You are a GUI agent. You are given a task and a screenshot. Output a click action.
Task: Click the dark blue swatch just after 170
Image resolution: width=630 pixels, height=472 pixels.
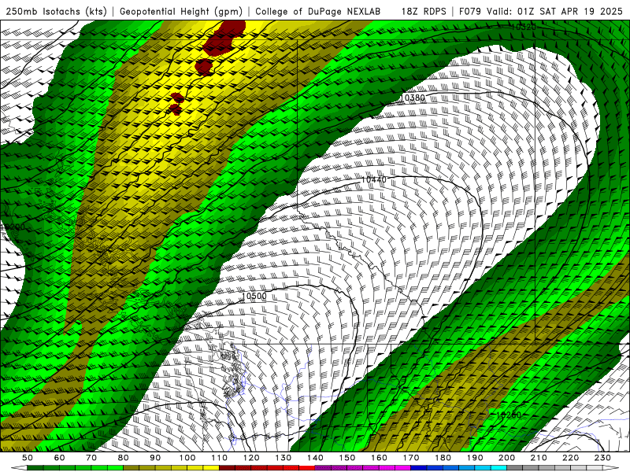point(419,467)
